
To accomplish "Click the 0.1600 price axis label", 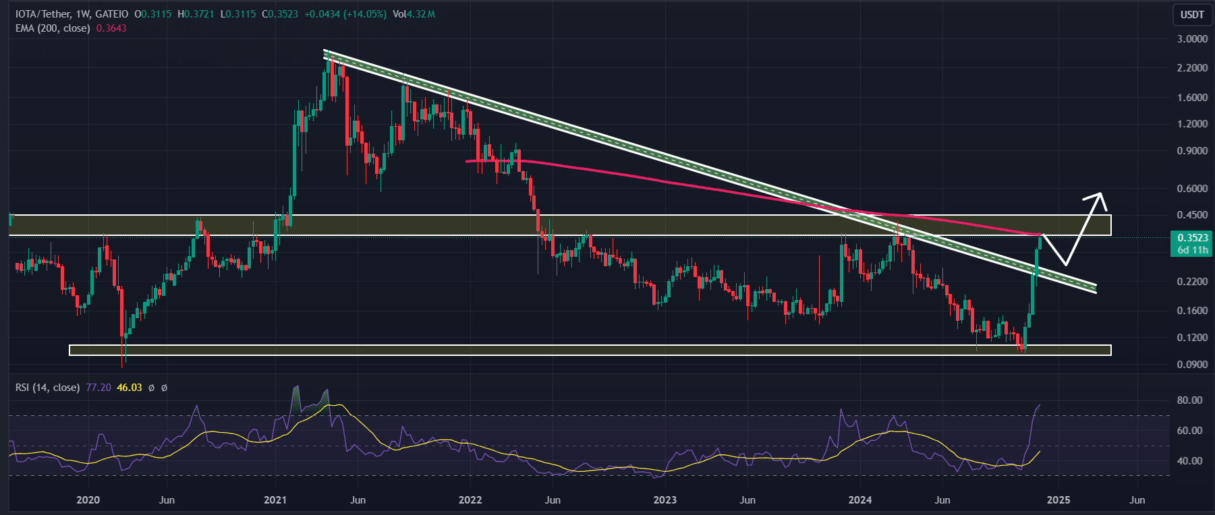I will tap(1192, 311).
